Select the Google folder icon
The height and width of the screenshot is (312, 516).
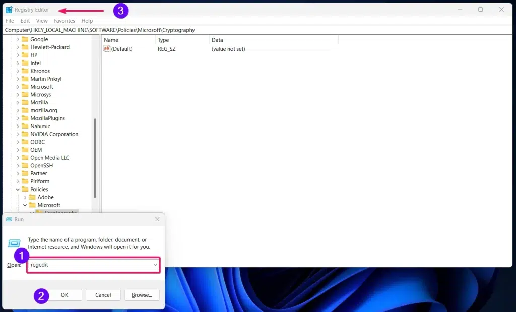click(x=25, y=39)
